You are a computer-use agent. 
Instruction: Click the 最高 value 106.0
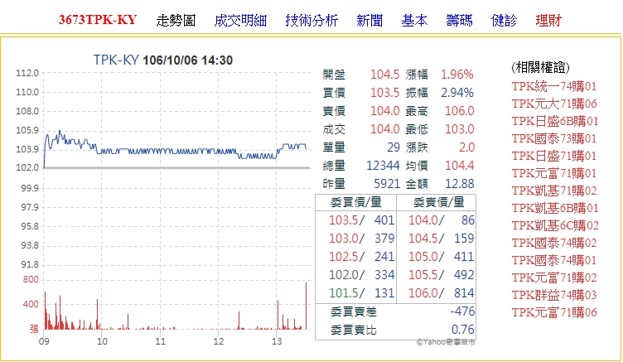coord(459,111)
